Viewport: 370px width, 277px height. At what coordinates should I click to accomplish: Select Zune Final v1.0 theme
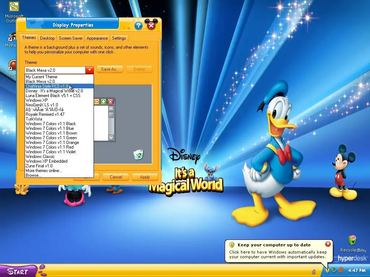point(59,166)
